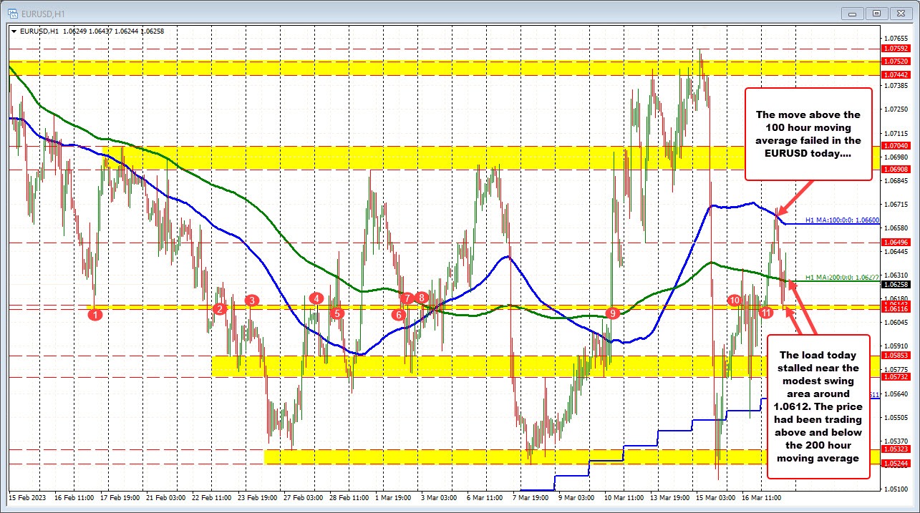
Task: Click the 15 Mar 03:00 time axis label
Action: 715,497
